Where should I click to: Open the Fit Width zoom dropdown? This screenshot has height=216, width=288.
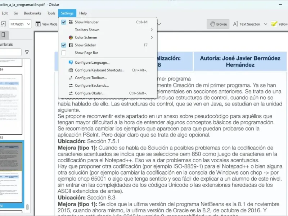[20, 24]
